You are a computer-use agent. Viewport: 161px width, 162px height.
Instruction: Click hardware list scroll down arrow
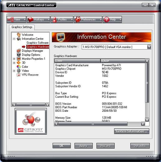pyautogui.click(x=147, y=120)
